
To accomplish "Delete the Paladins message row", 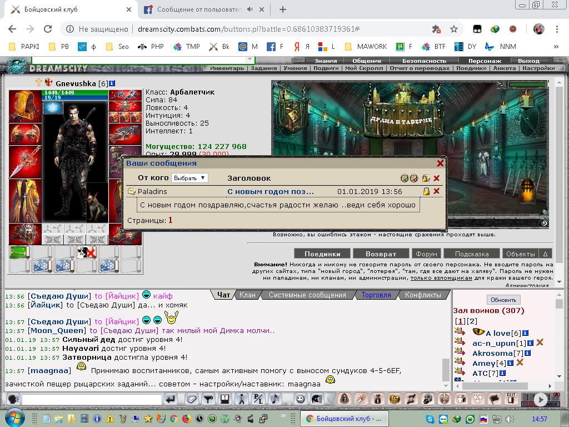I will 437,191.
